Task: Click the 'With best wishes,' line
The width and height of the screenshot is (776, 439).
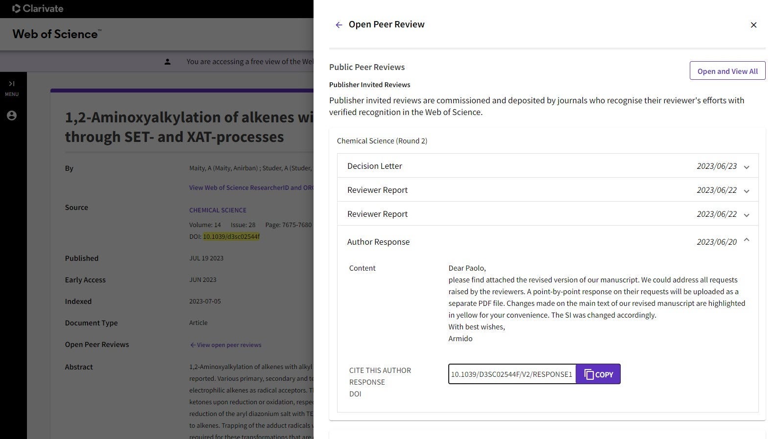Action: [x=477, y=327]
